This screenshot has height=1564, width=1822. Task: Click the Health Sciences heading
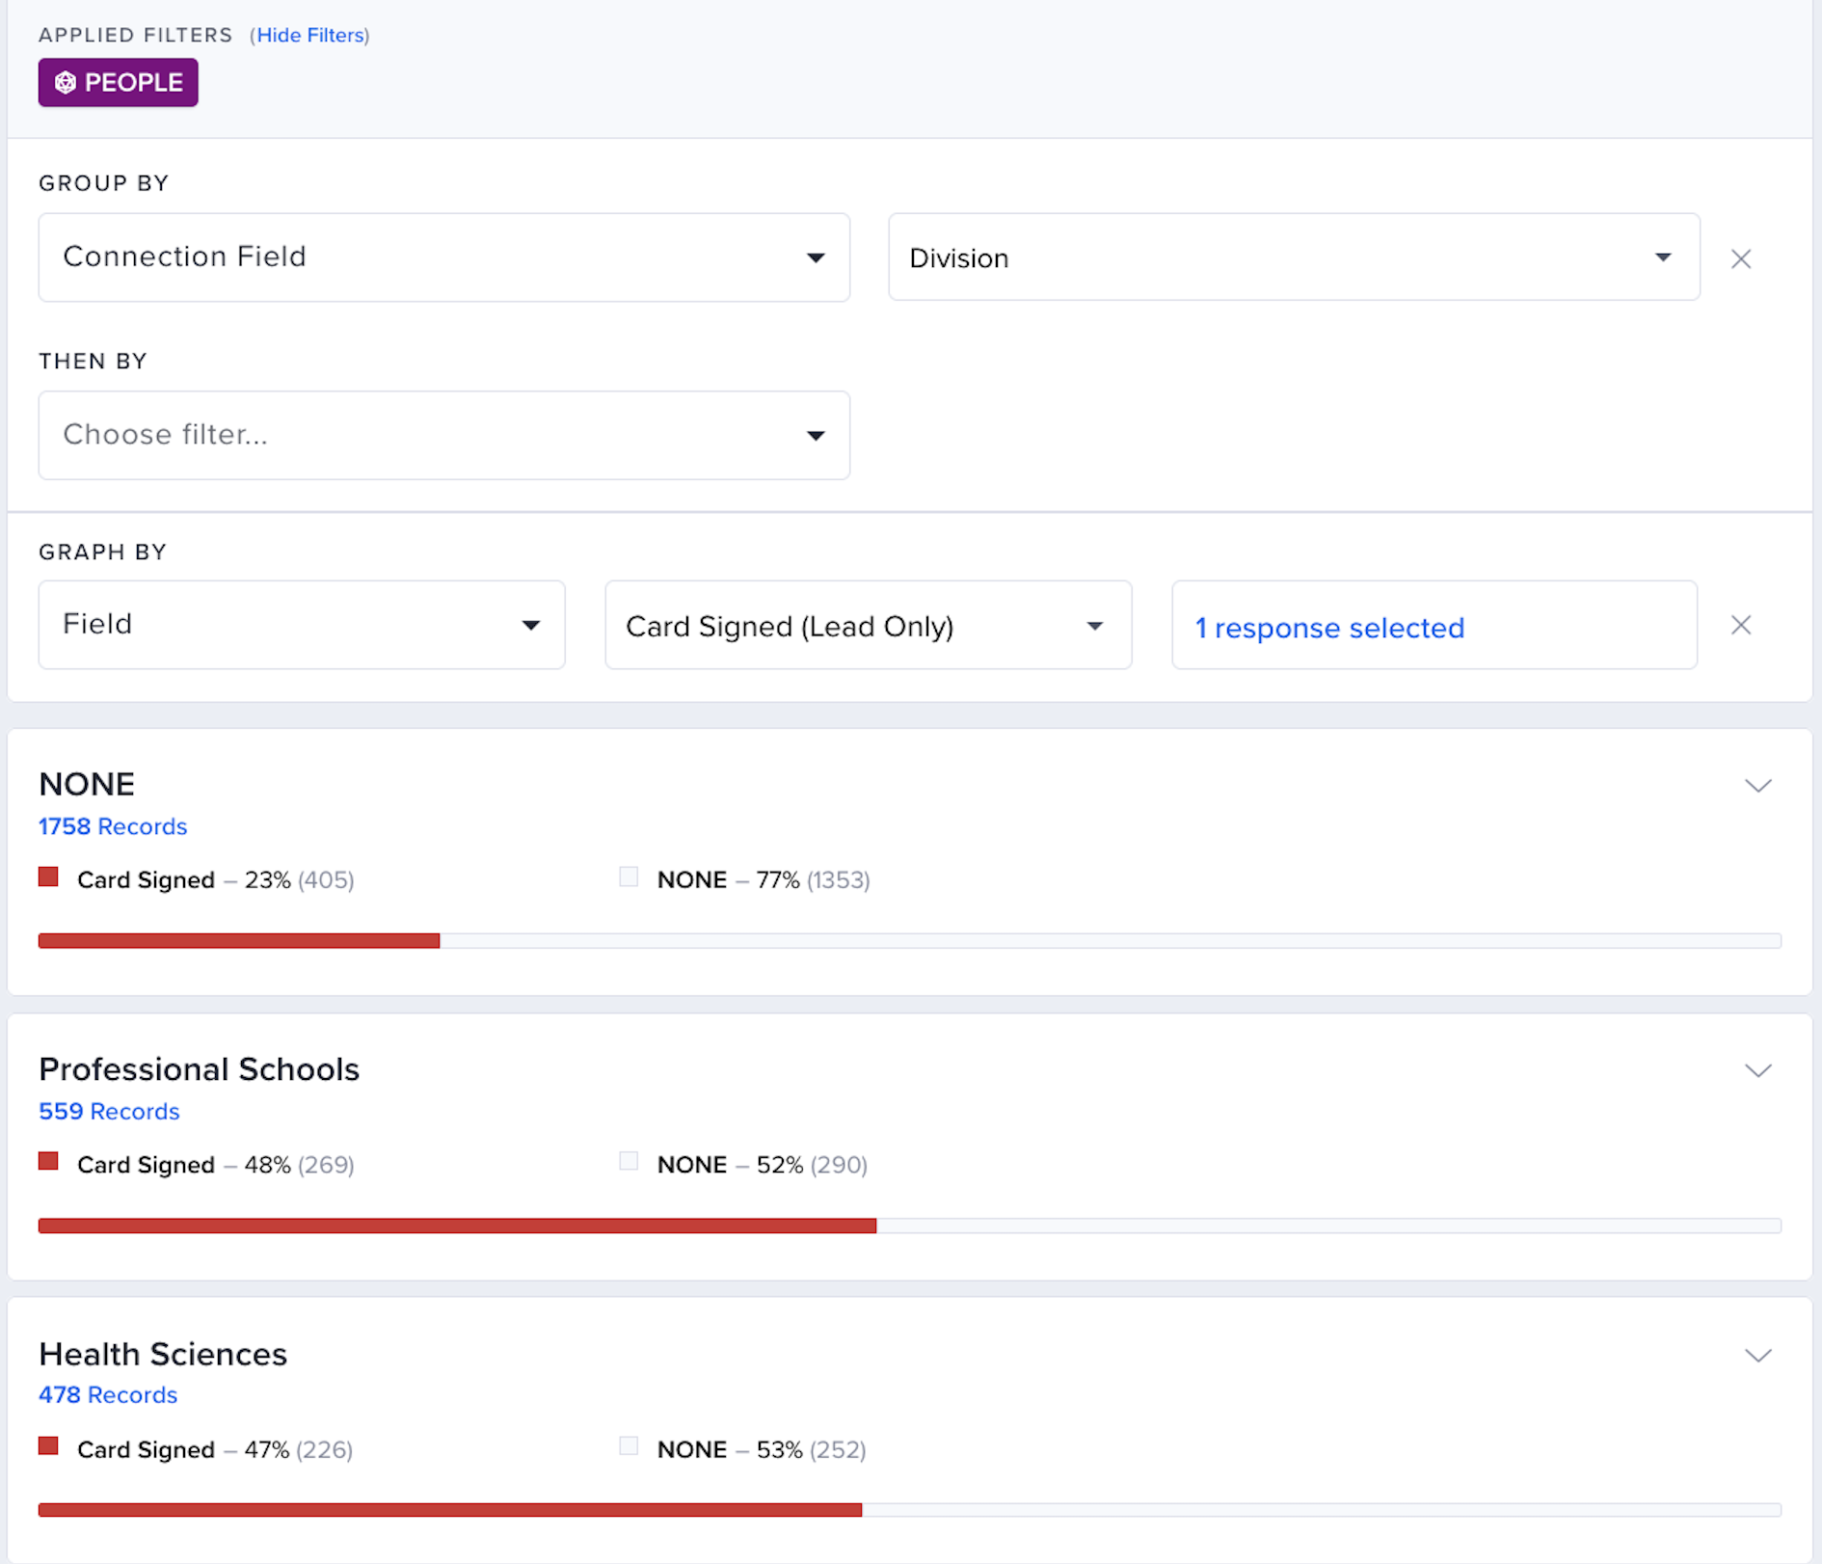pos(163,1354)
